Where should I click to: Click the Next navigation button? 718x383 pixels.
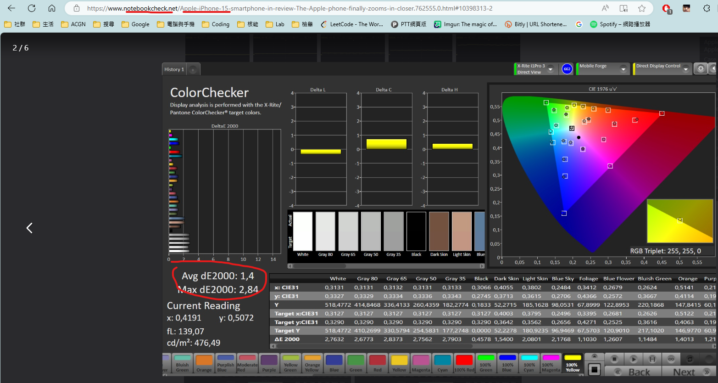(x=689, y=372)
